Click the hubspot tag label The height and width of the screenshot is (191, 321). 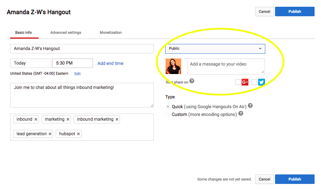pos(67,134)
